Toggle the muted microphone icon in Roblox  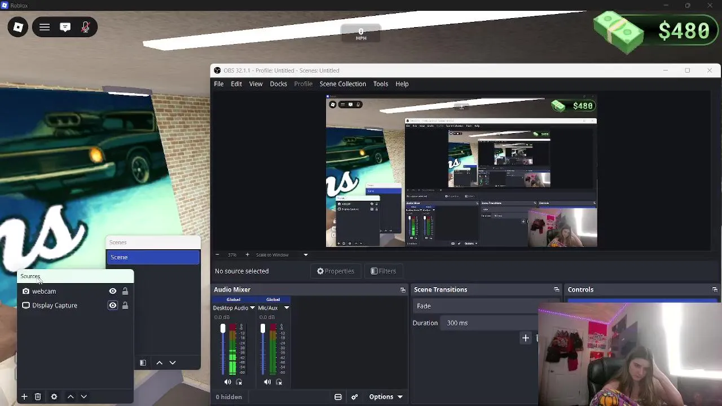coord(86,27)
